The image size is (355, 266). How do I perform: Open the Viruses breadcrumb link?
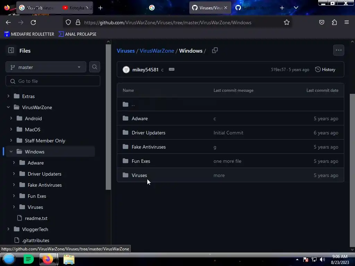pos(125,51)
